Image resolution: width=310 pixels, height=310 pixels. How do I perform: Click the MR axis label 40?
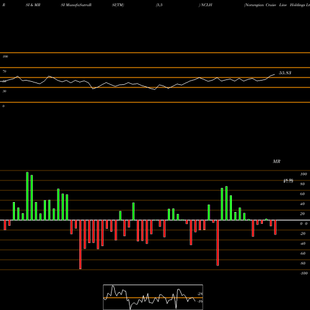(303, 204)
